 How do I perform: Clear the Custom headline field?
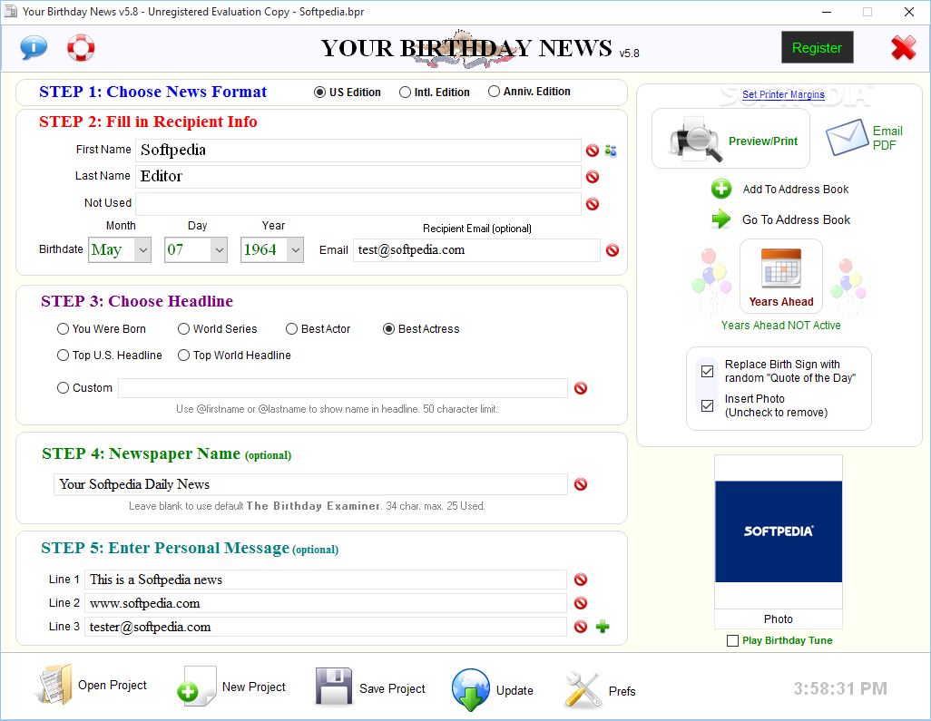581,388
